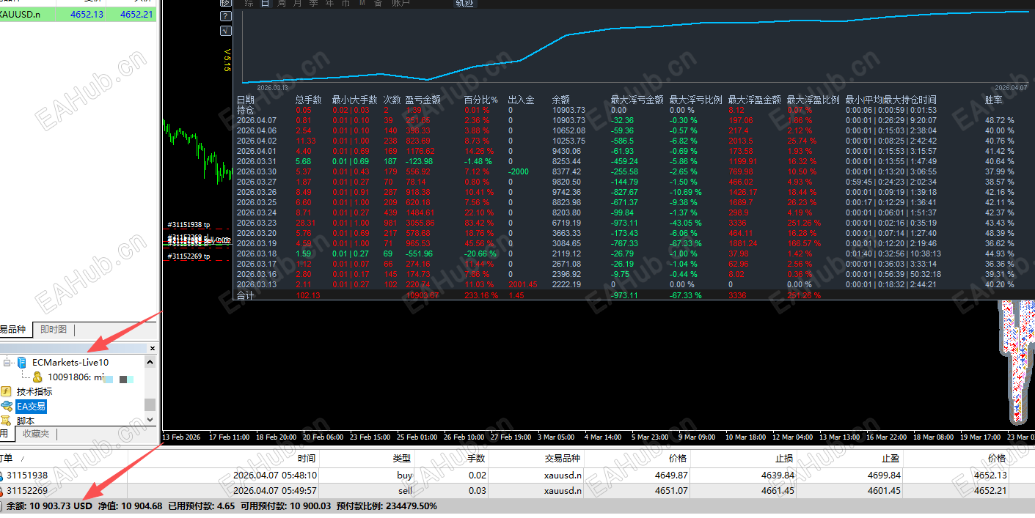
Task: Click the navigator scrollbar thumb
Action: point(150,404)
